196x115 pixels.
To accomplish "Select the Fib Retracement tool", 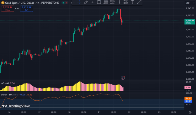I will point(112,2).
